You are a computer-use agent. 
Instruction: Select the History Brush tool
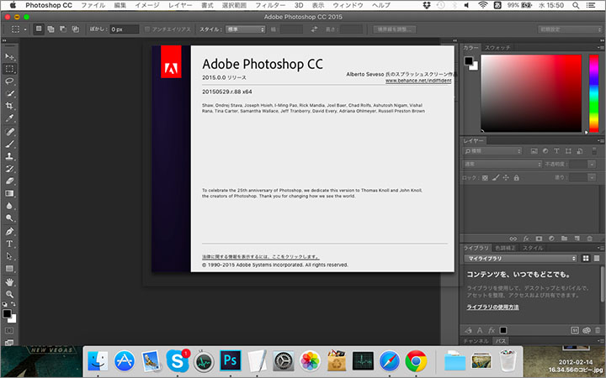[x=9, y=169]
